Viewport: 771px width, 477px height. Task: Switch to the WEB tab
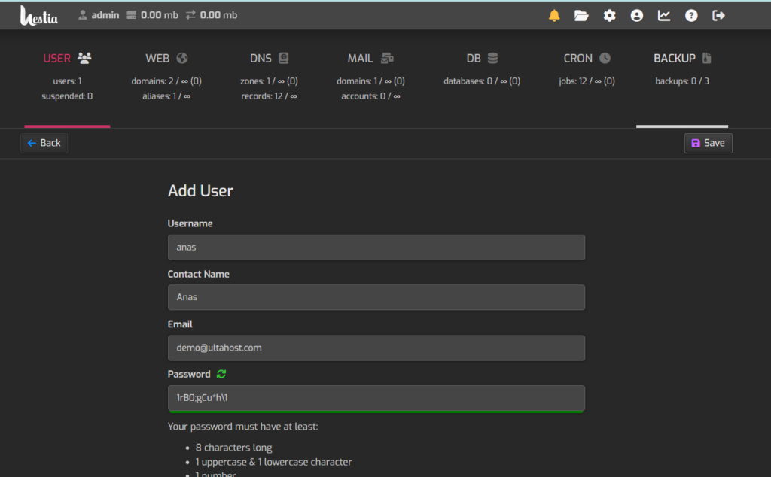click(x=166, y=76)
